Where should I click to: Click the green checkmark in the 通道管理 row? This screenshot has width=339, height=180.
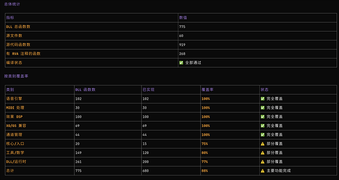click(262, 135)
